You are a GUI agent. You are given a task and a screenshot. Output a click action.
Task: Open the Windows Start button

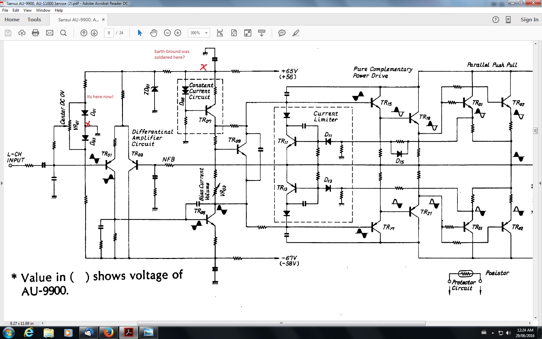pos(8,333)
